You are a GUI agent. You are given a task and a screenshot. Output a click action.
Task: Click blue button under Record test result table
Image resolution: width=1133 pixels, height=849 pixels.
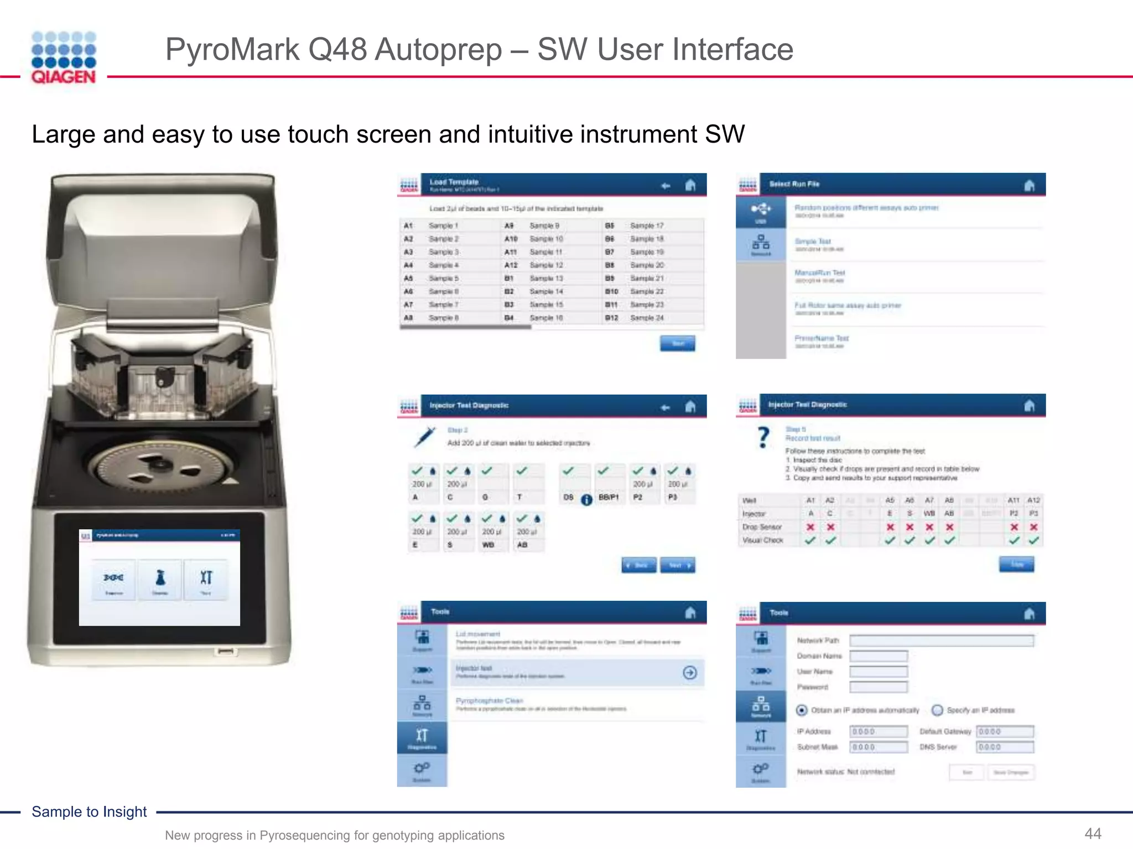[1017, 564]
